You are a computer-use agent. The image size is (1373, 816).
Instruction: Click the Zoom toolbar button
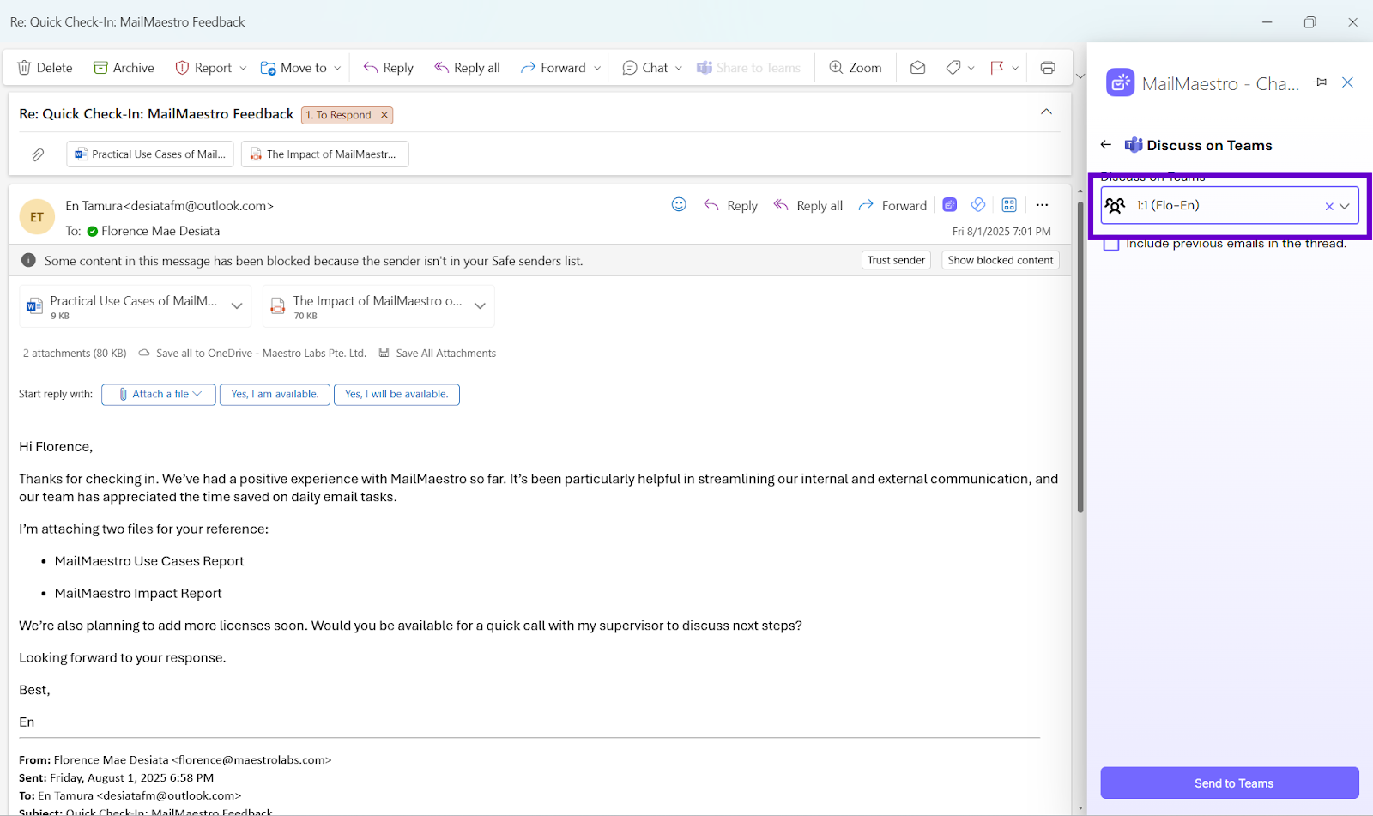coord(856,68)
